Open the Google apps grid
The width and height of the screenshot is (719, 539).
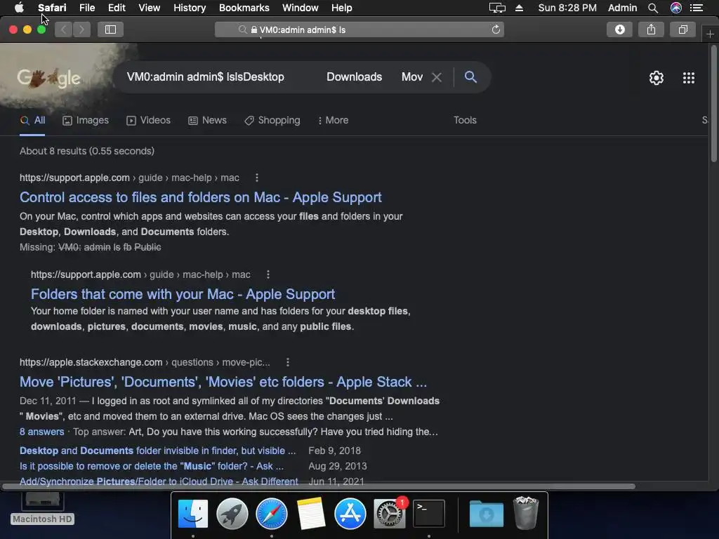tap(689, 78)
